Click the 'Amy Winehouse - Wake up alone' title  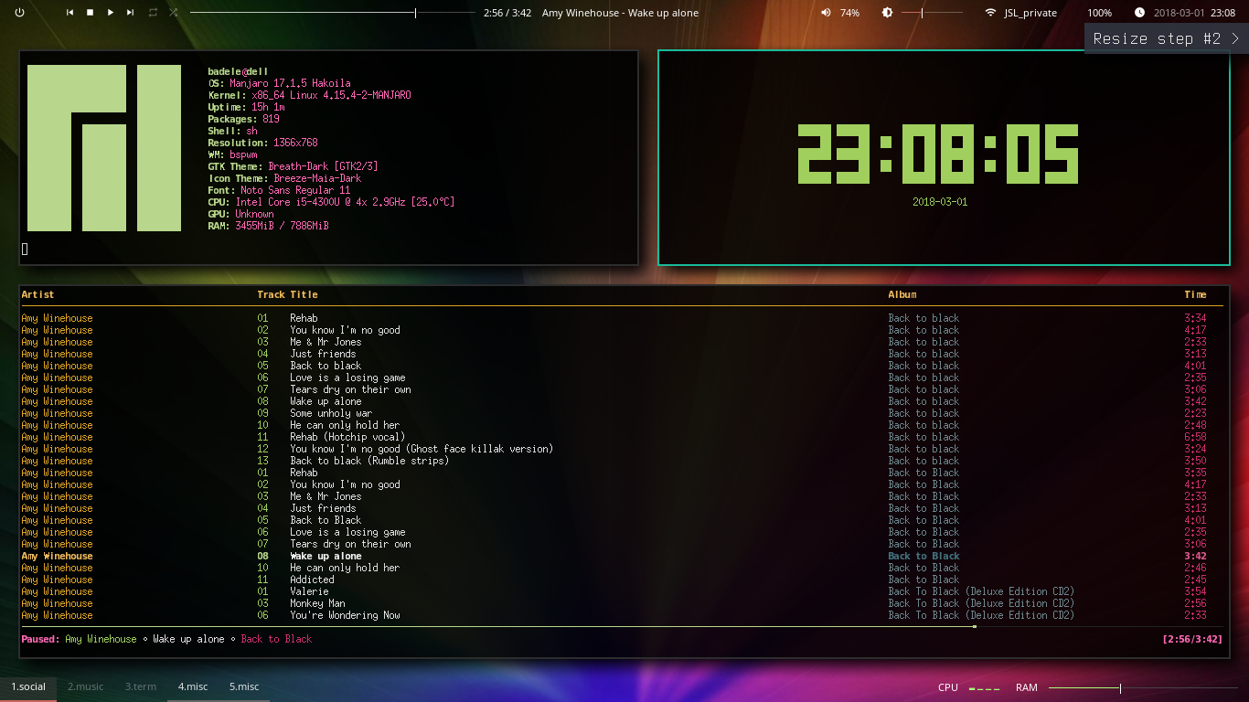click(x=620, y=13)
